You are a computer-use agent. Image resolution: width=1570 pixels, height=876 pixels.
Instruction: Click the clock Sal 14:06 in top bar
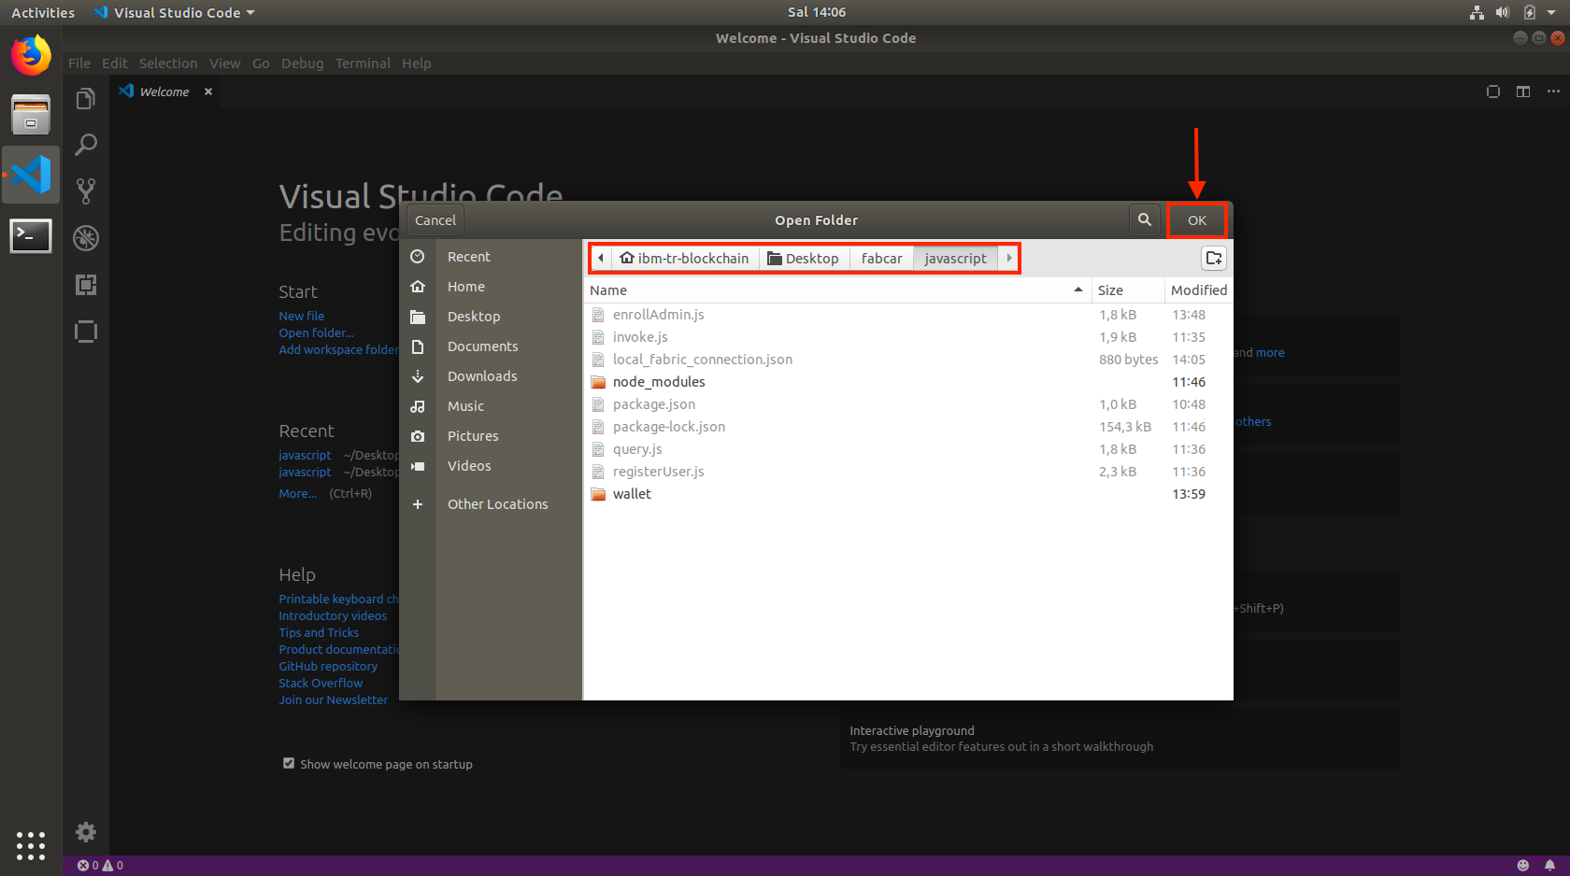coord(817,12)
